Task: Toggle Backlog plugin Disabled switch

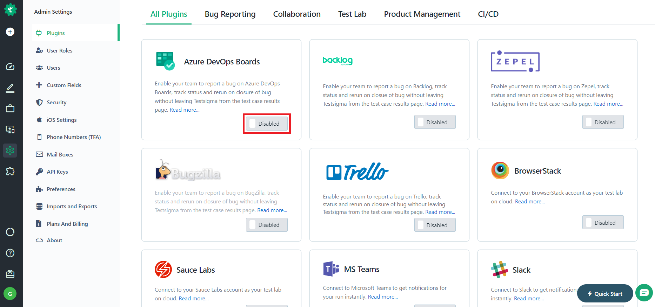Action: (x=435, y=122)
